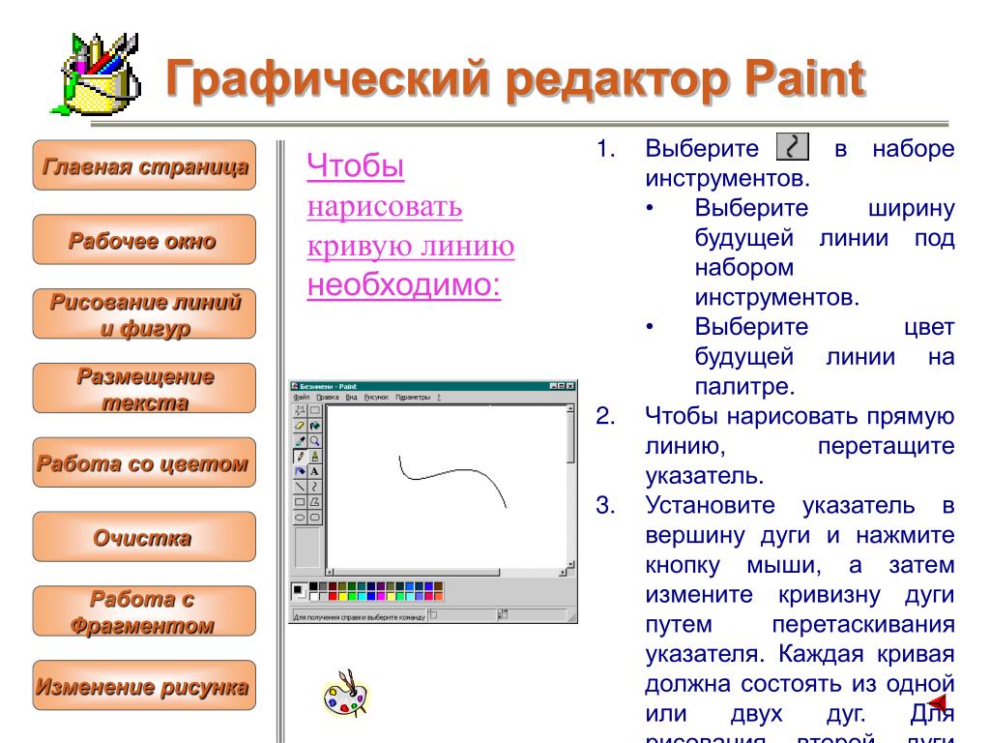The height and width of the screenshot is (743, 990).
Task: Open the Изменение рисунка section
Action: click(x=145, y=686)
